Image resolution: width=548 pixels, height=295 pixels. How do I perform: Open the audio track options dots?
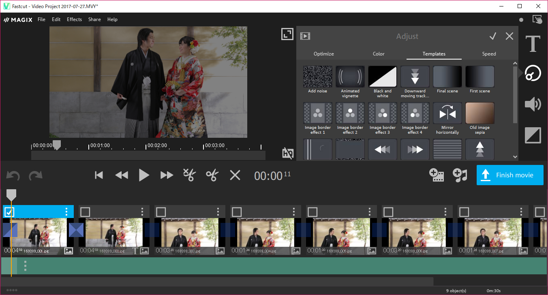pos(25,266)
